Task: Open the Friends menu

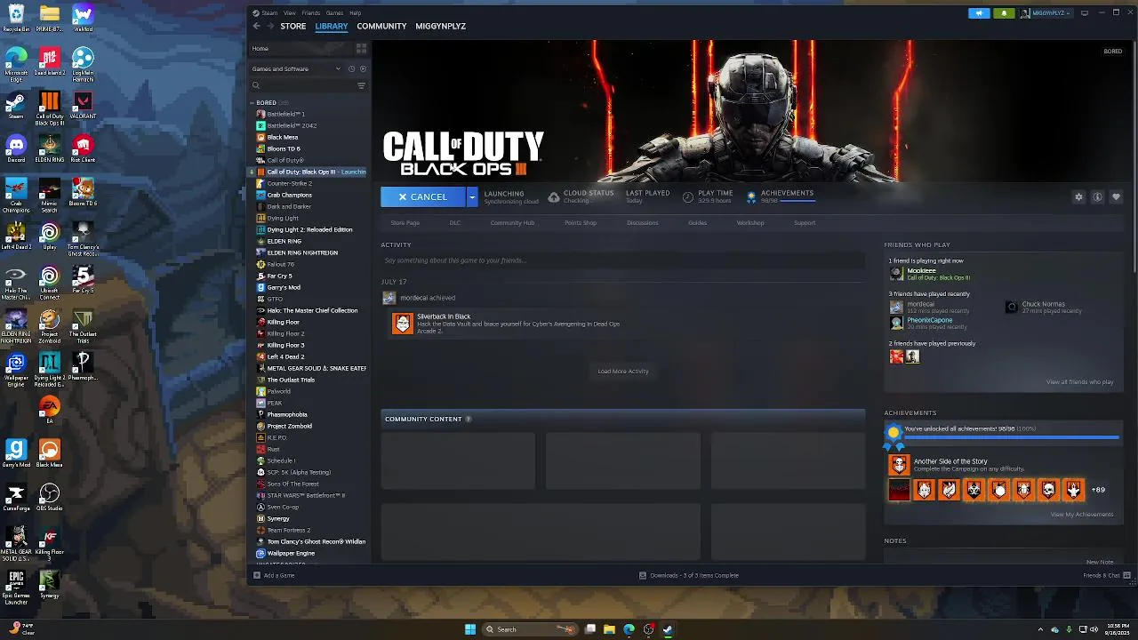Action: (x=311, y=13)
